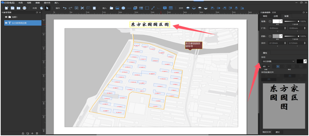The height and width of the screenshot is (136, 309).
Task: Toggle strikethrough S style button
Action: click(301, 66)
